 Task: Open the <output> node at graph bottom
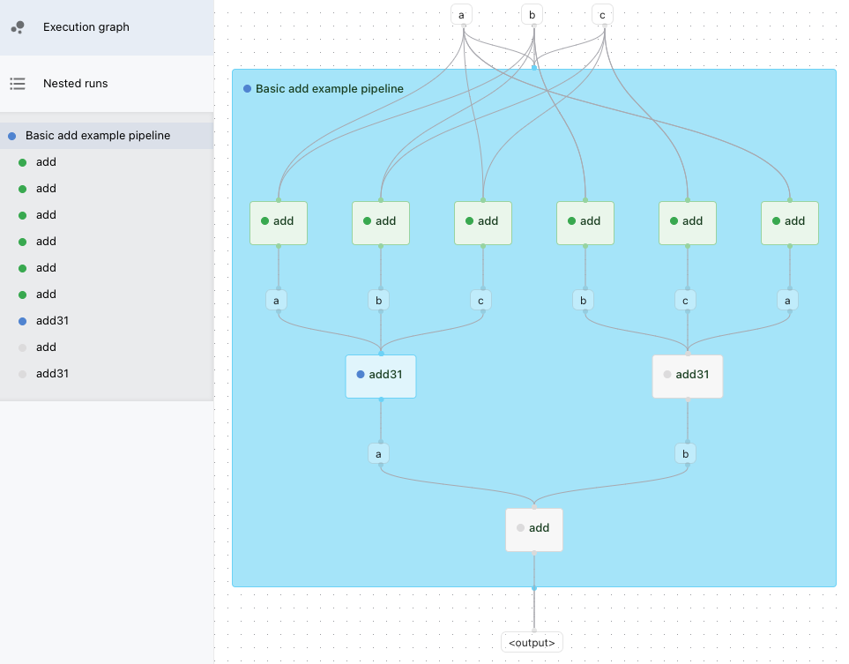531,642
